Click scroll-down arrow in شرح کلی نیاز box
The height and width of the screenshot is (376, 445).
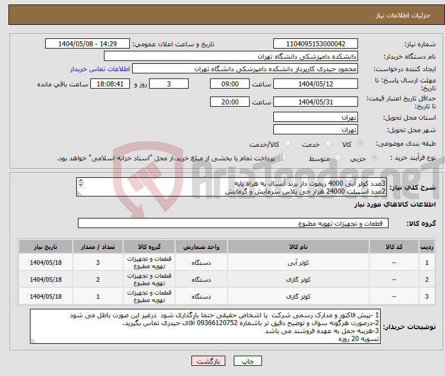tap(81, 186)
